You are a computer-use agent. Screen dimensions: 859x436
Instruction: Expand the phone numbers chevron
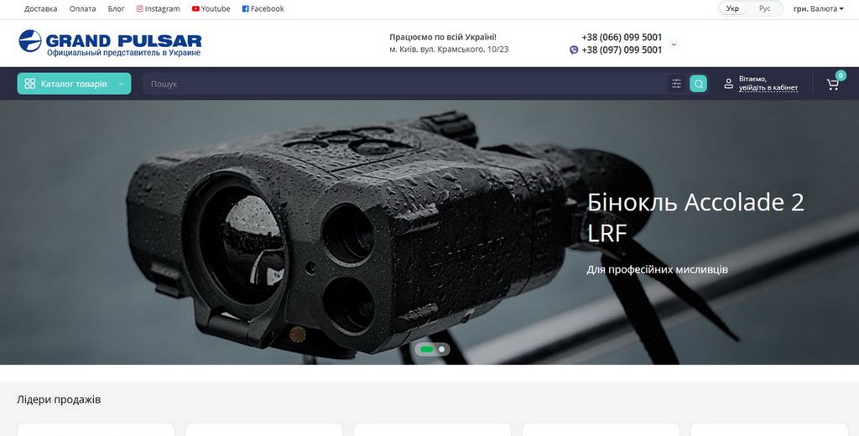pos(674,44)
